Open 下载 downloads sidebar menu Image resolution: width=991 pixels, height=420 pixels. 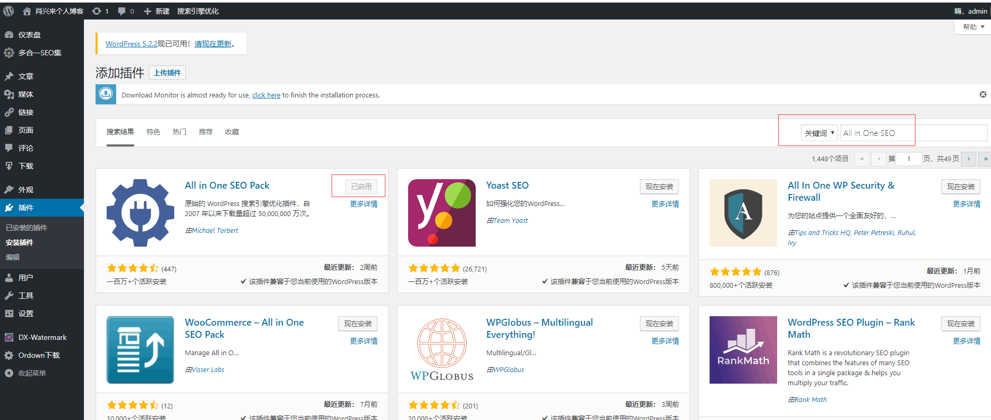pyautogui.click(x=42, y=166)
